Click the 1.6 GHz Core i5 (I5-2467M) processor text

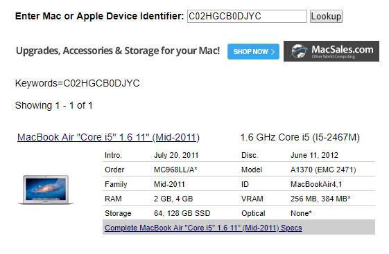click(x=300, y=137)
